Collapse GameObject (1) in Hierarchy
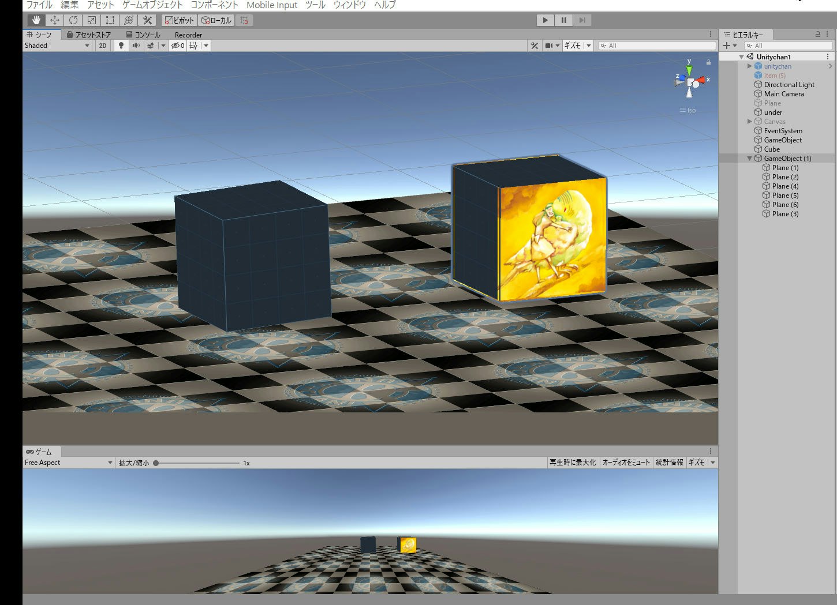The height and width of the screenshot is (605, 837). (750, 159)
